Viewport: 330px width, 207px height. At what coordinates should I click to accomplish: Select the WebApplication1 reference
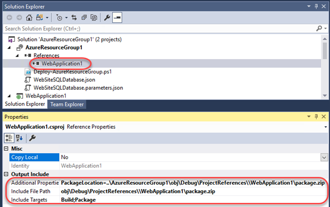[x=62, y=63]
